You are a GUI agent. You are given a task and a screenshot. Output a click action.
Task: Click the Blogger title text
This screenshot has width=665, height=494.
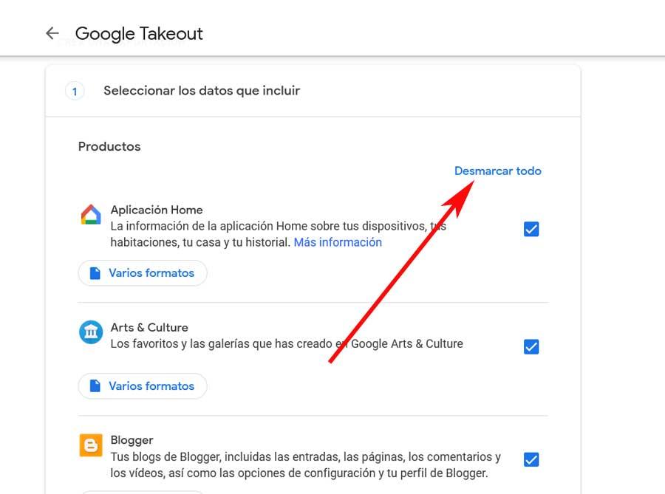click(132, 440)
